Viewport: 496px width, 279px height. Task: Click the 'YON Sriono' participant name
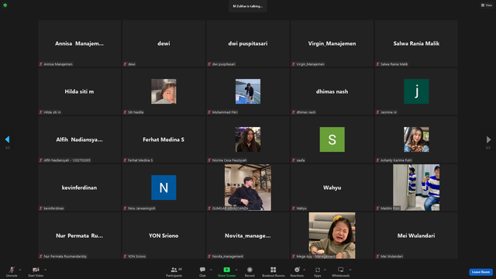coord(164,236)
